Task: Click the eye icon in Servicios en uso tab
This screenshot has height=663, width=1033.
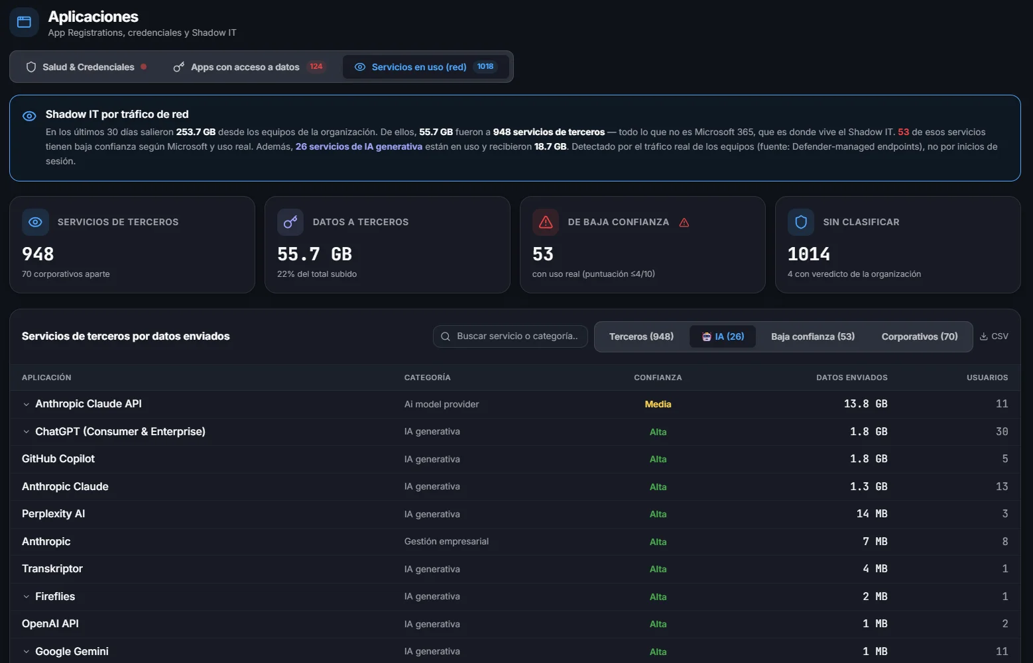Action: tap(360, 67)
